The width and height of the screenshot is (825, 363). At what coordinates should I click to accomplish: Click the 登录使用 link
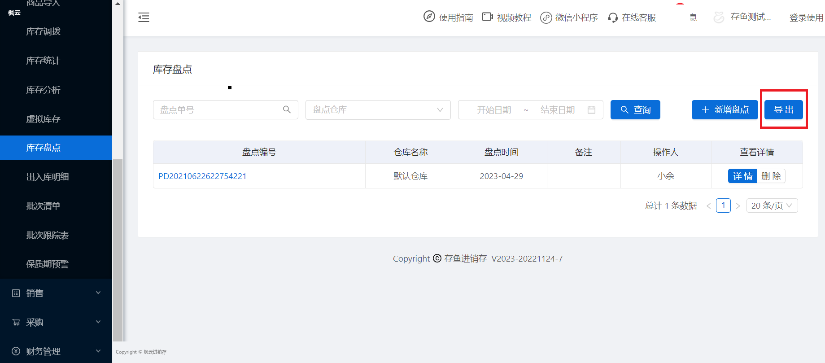pos(806,17)
